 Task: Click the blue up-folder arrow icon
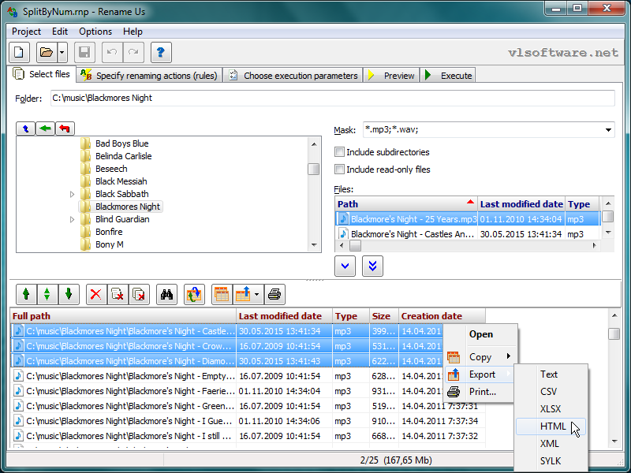coord(26,128)
